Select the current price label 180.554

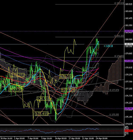click(129, 44)
